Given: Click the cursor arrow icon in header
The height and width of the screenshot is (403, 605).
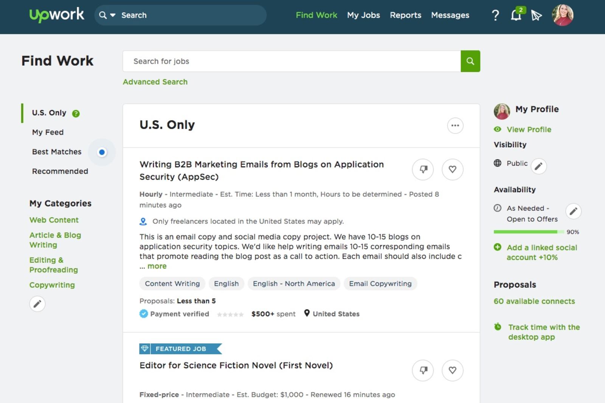Looking at the screenshot, I should click(x=536, y=15).
